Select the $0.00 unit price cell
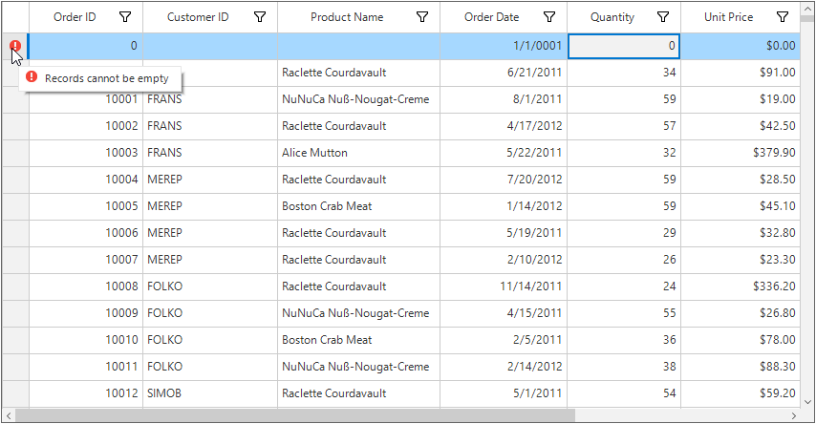This screenshot has width=816, height=424. [x=740, y=46]
